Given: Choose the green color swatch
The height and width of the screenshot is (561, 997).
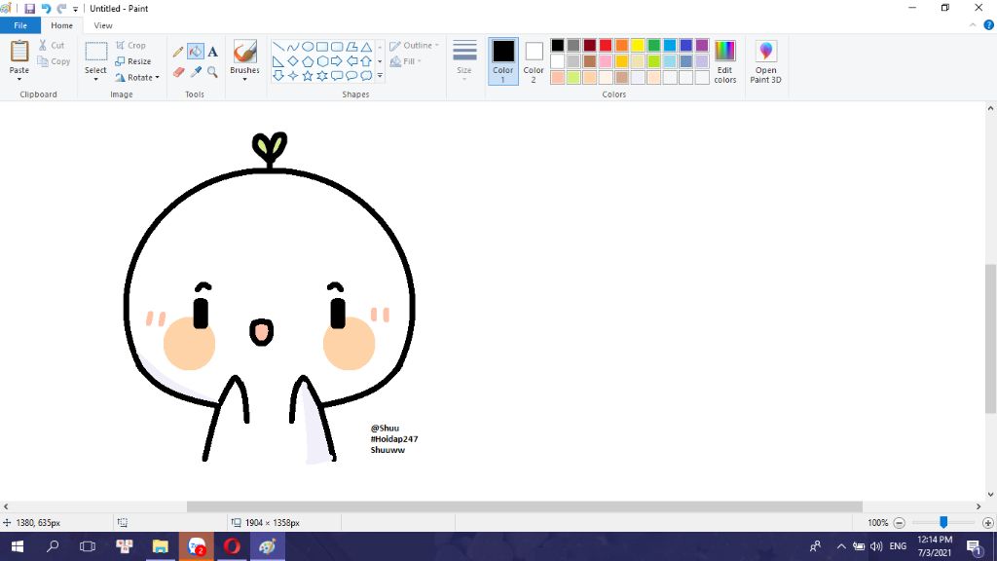Looking at the screenshot, I should (x=653, y=45).
